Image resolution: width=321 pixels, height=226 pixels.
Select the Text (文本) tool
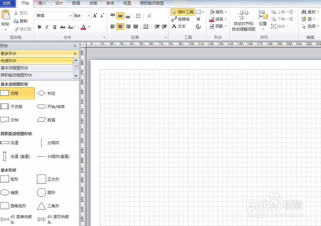click(179, 26)
